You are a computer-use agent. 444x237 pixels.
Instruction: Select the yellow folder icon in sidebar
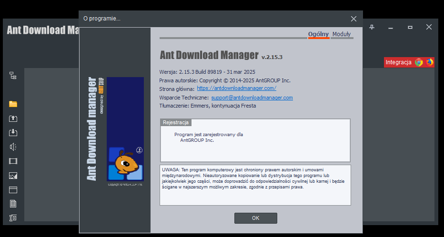click(x=13, y=104)
